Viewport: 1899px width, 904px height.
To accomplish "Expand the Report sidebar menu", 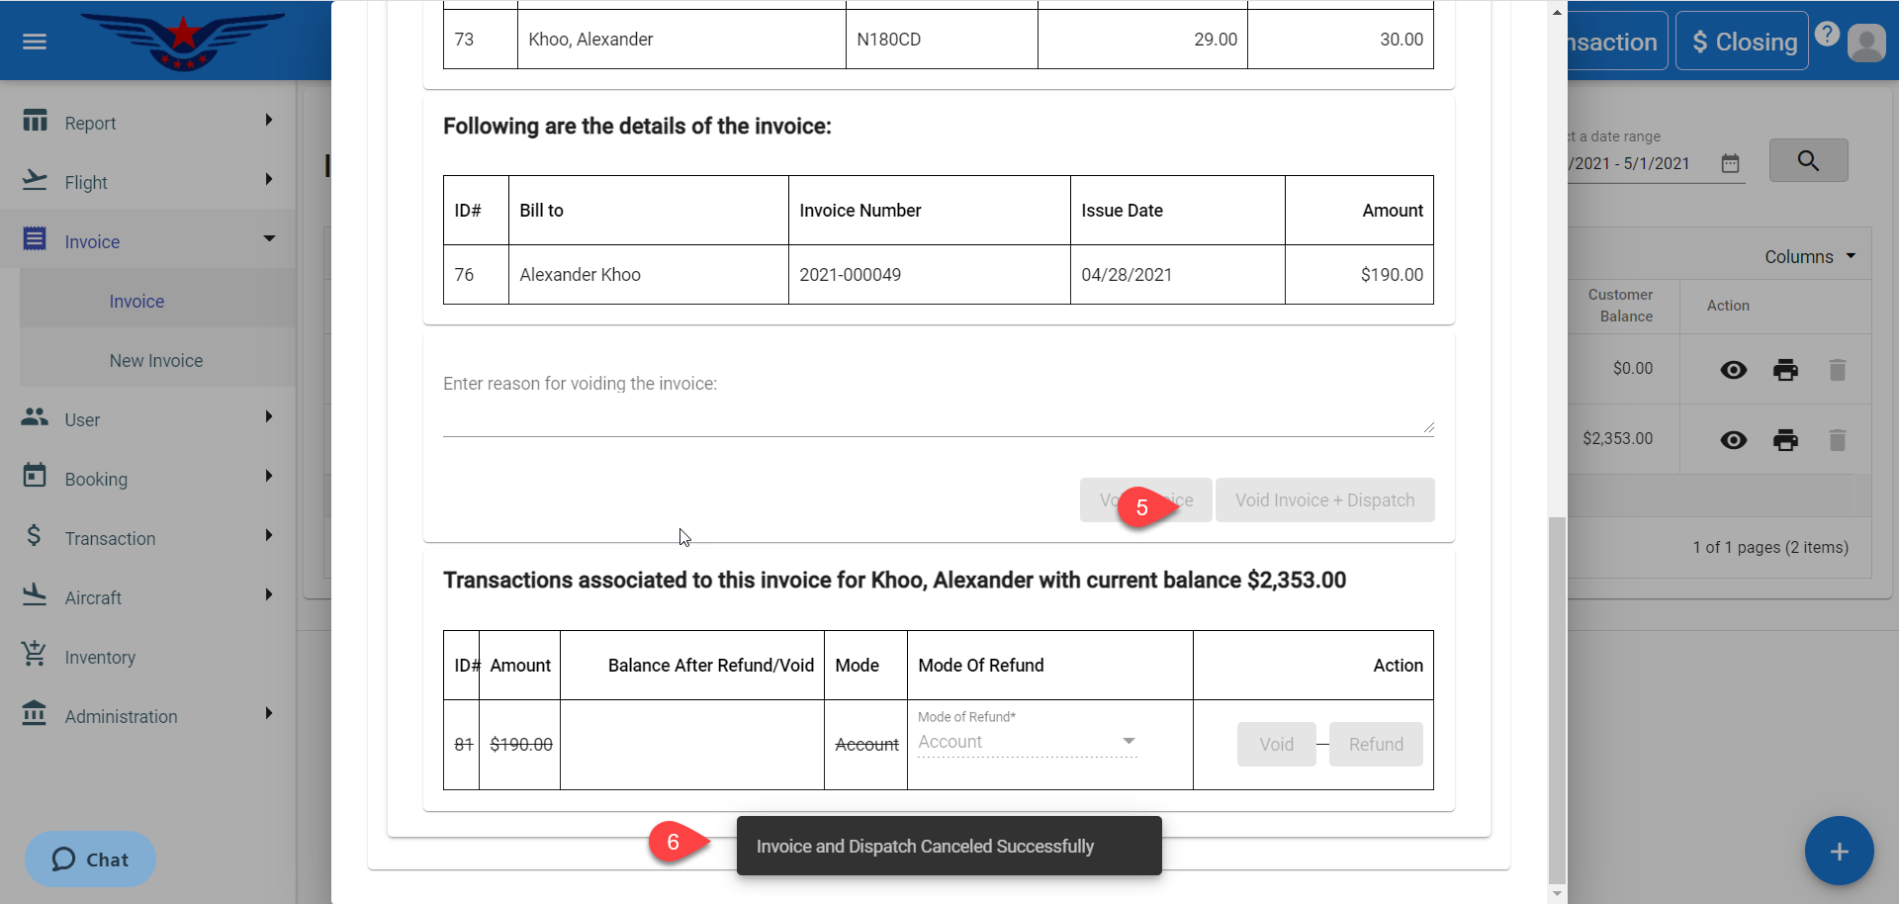I will click(148, 123).
